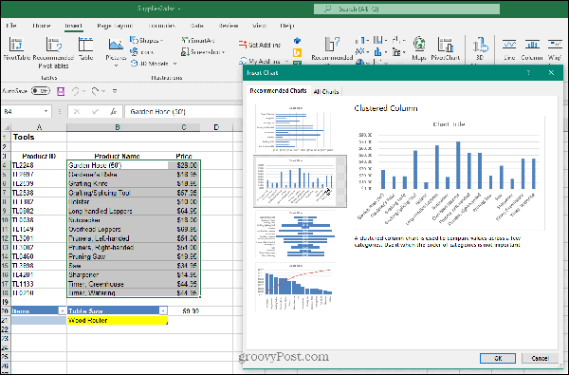
Task: Open the PivotChart tool
Action: [x=446, y=45]
